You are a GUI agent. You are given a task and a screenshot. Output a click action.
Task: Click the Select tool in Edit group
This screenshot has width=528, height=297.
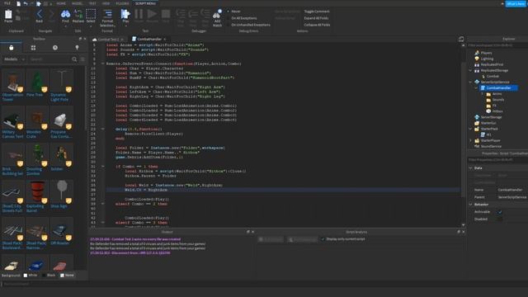[x=91, y=16]
